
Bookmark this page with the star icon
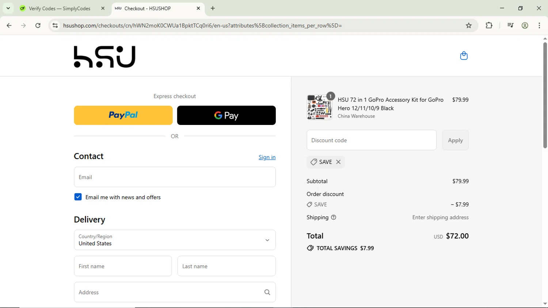coord(469,26)
